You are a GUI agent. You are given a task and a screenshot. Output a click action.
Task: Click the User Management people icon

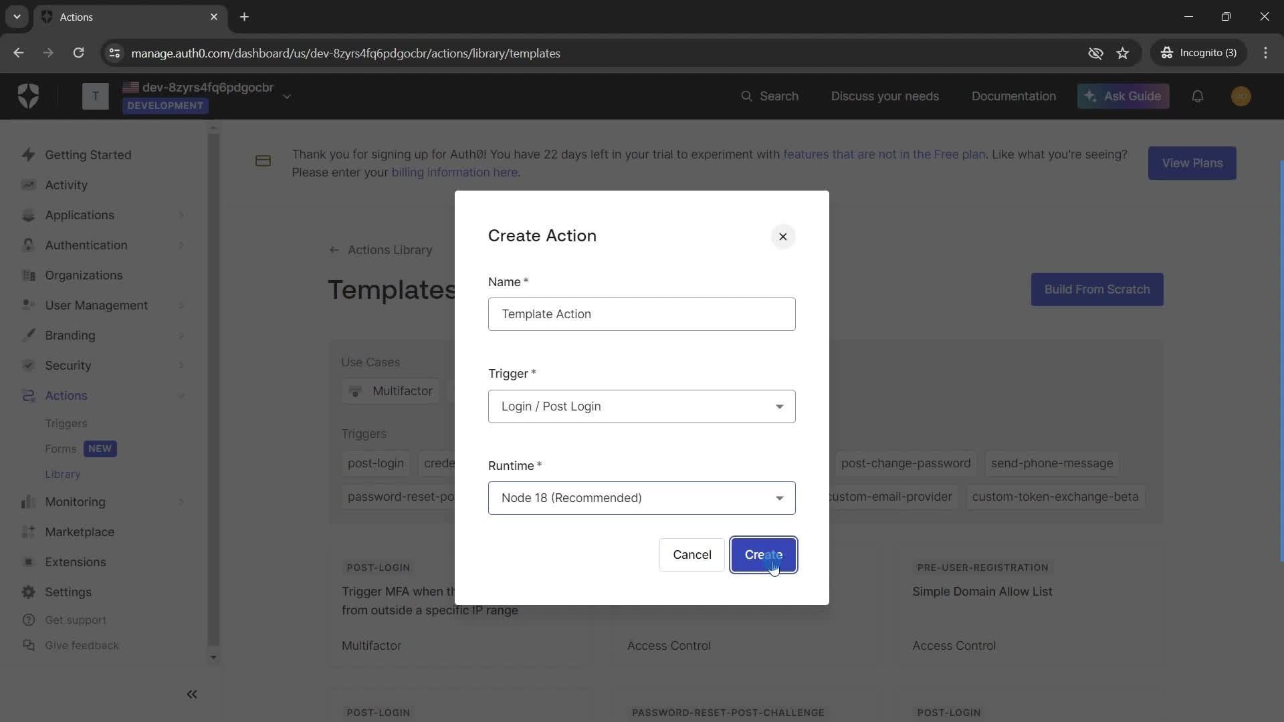[28, 306]
